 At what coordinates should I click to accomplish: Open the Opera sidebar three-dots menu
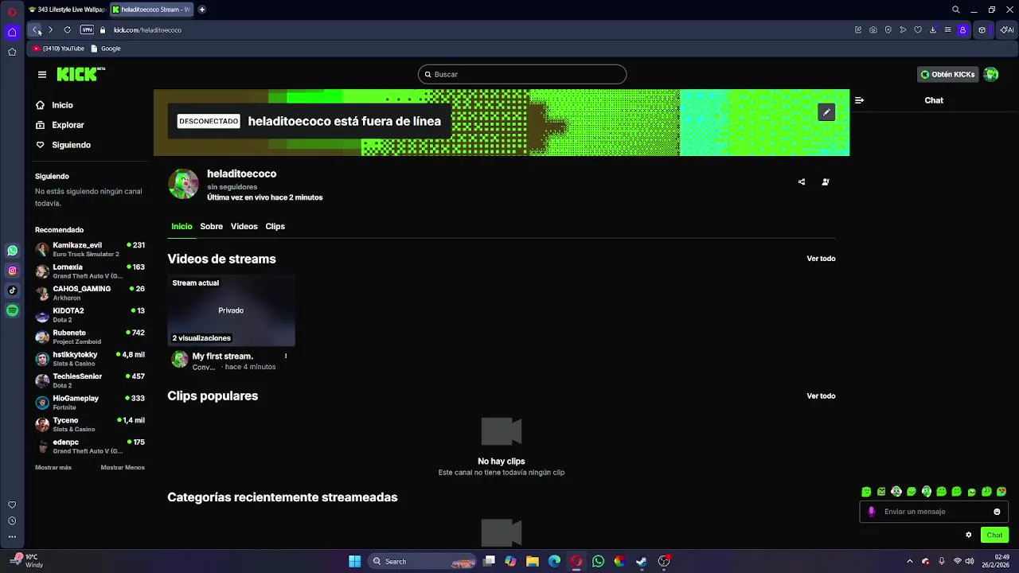pyautogui.click(x=12, y=537)
